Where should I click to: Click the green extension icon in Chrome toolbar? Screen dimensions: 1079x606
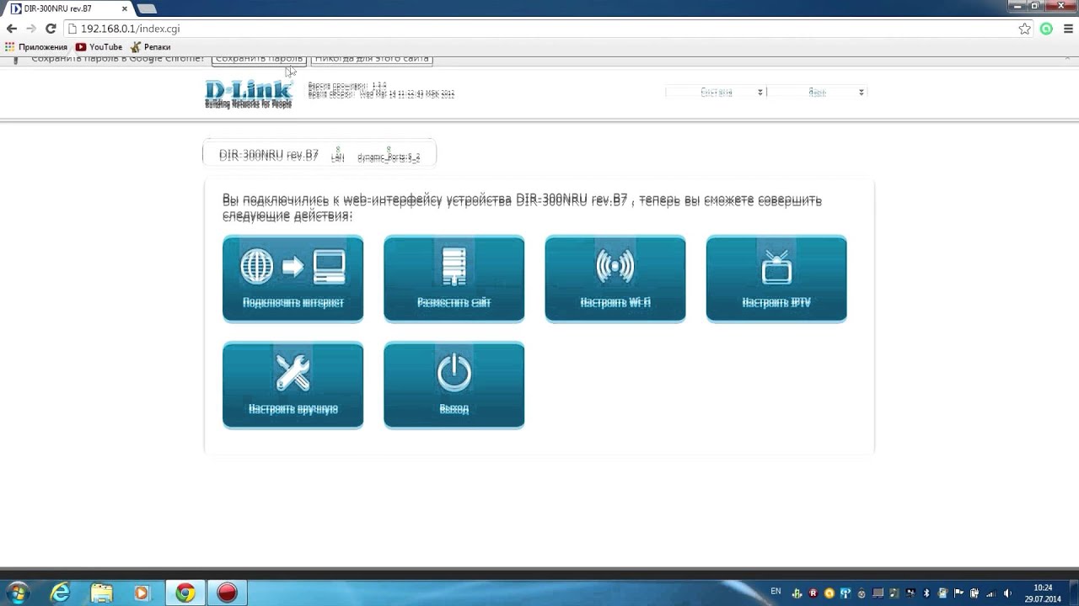point(1046,29)
